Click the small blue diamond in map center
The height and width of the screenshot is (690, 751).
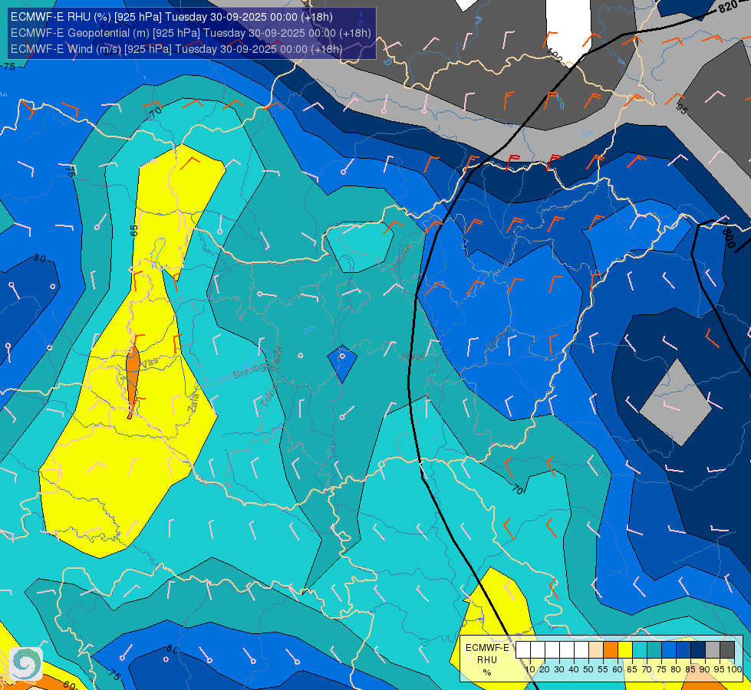(x=342, y=363)
